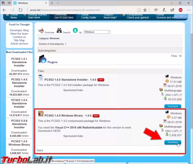Screen dimensions: 193x164
Task: Open Support Need help menu item
Action: pyautogui.click(x=110, y=16)
